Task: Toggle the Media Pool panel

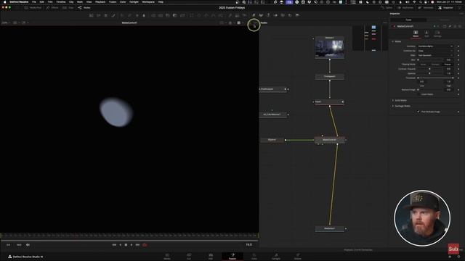Action: (x=33, y=8)
